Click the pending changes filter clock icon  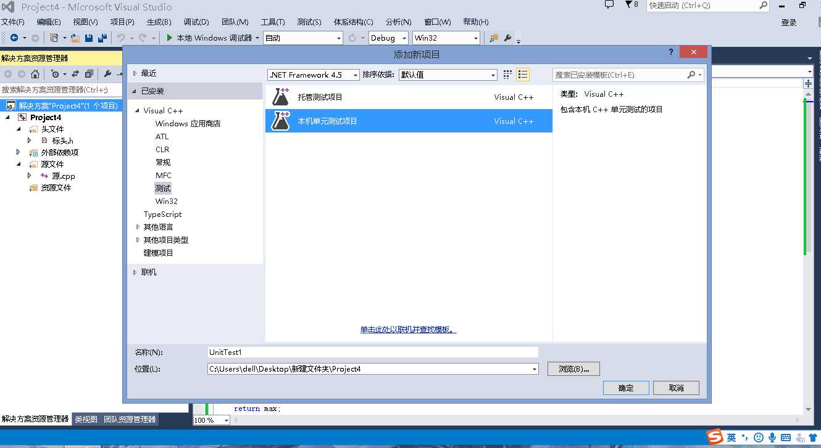pyautogui.click(x=55, y=74)
